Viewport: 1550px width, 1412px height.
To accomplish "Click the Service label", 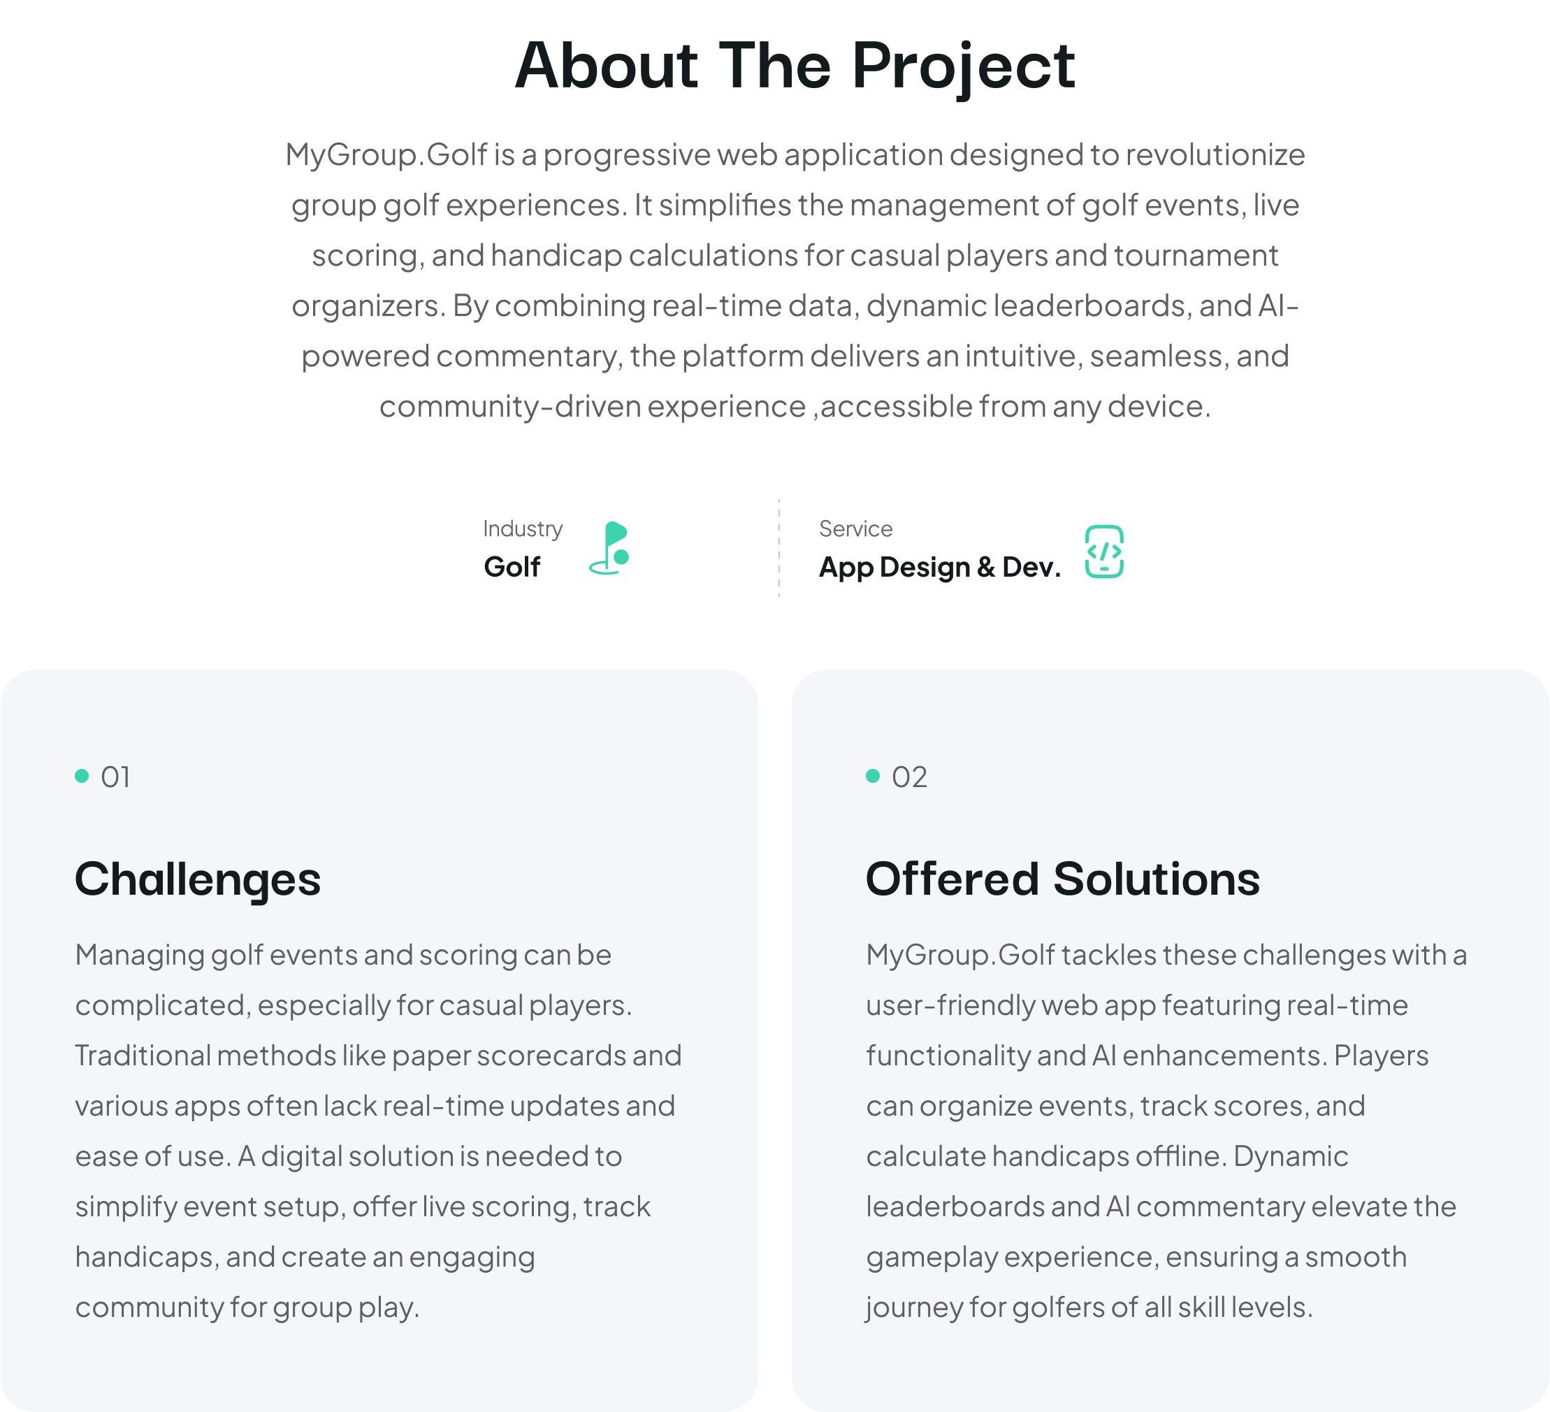I will [856, 528].
